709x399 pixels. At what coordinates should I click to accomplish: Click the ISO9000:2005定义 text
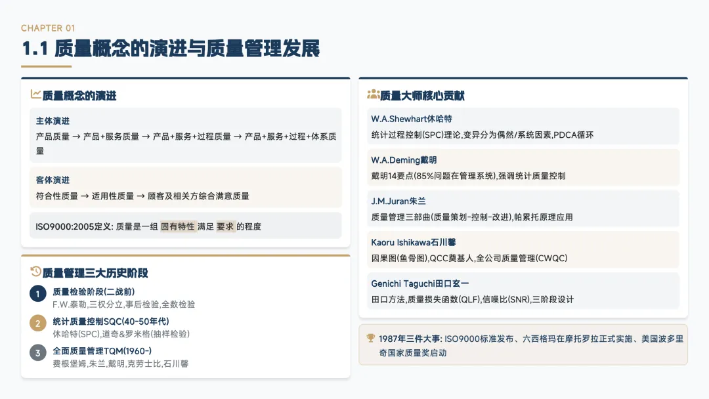74,226
